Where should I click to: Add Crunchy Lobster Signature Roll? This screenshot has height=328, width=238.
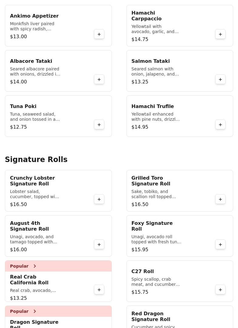click(99, 199)
